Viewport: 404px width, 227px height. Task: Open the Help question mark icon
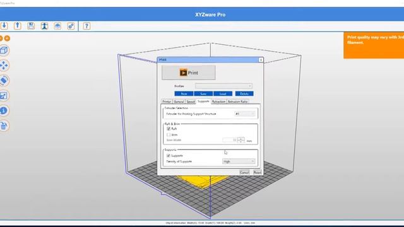[86, 26]
